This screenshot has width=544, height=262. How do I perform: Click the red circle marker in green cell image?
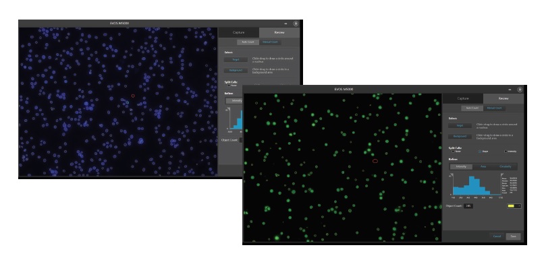(375, 161)
